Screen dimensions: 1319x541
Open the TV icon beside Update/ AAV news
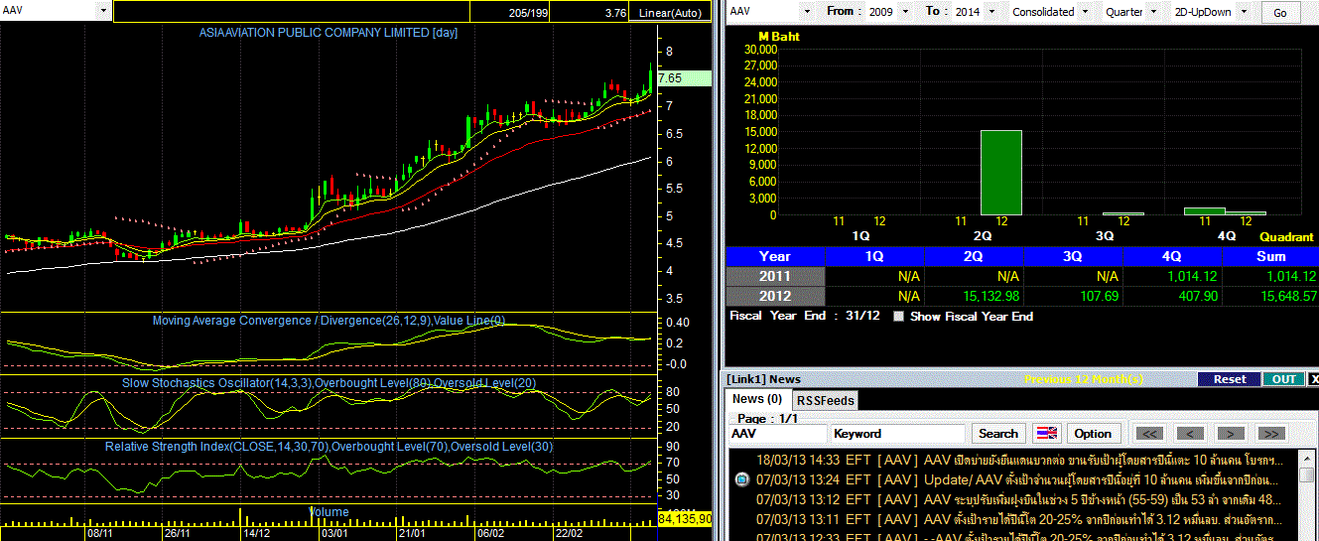coord(741,480)
